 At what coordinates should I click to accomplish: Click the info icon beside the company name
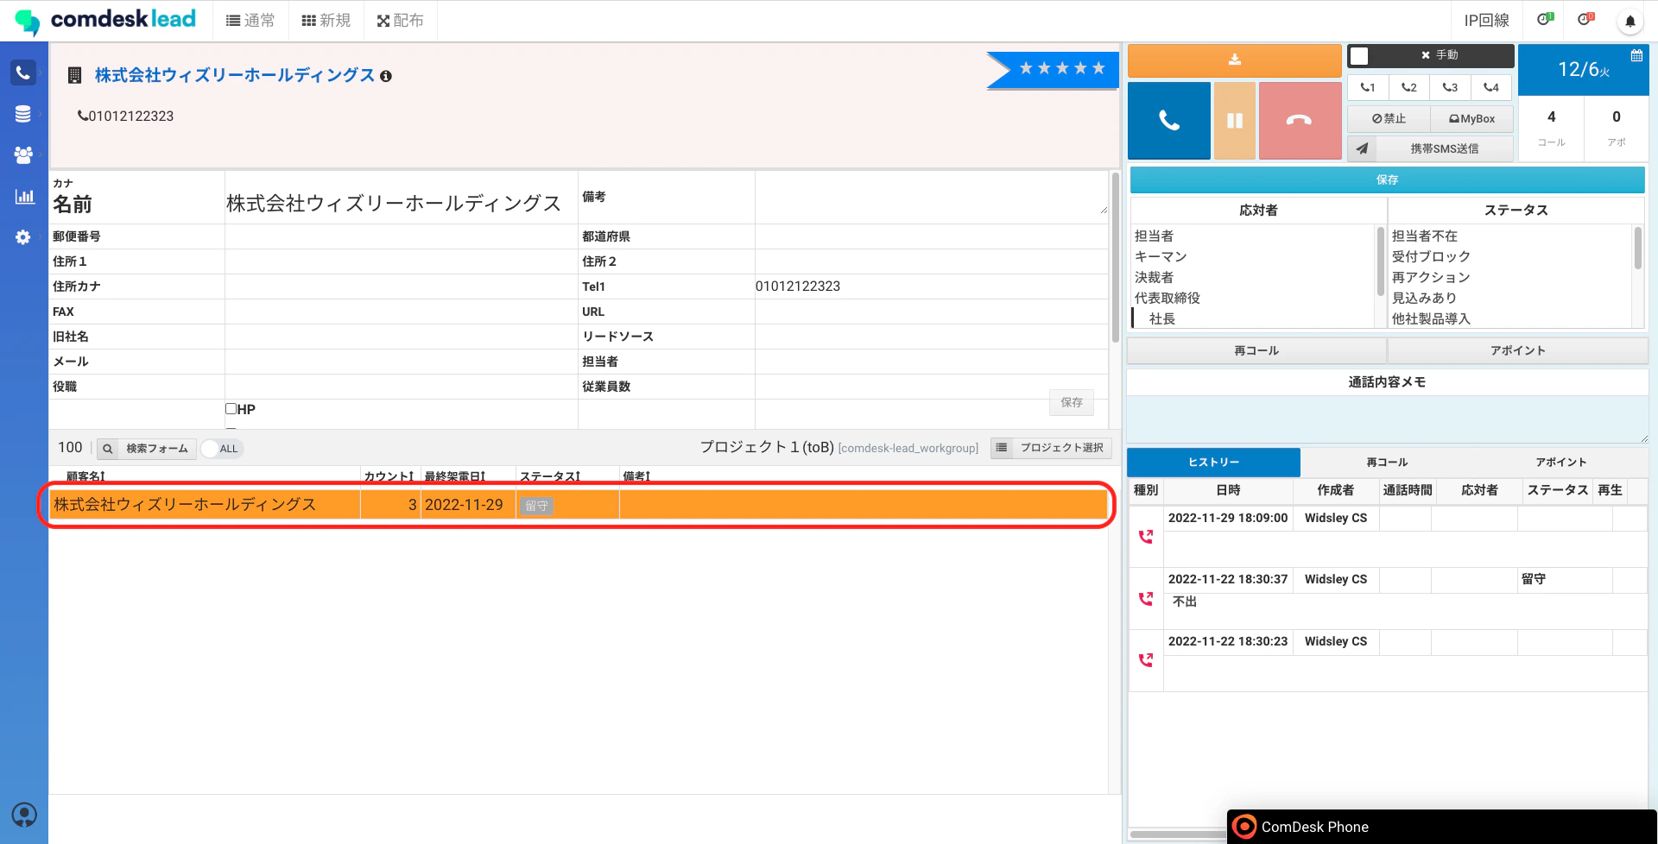pos(386,76)
